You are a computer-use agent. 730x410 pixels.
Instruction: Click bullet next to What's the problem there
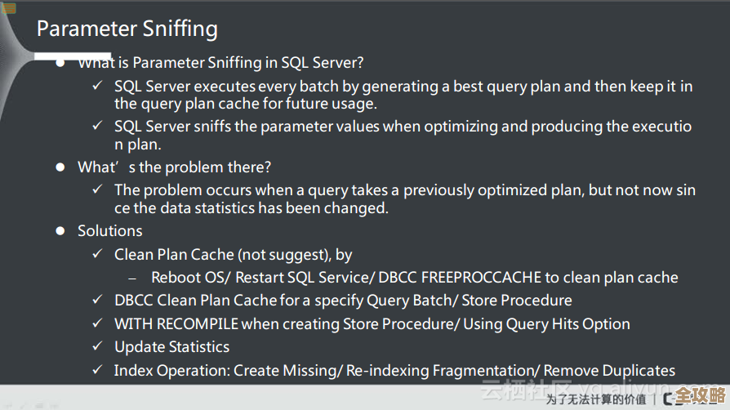coord(60,167)
